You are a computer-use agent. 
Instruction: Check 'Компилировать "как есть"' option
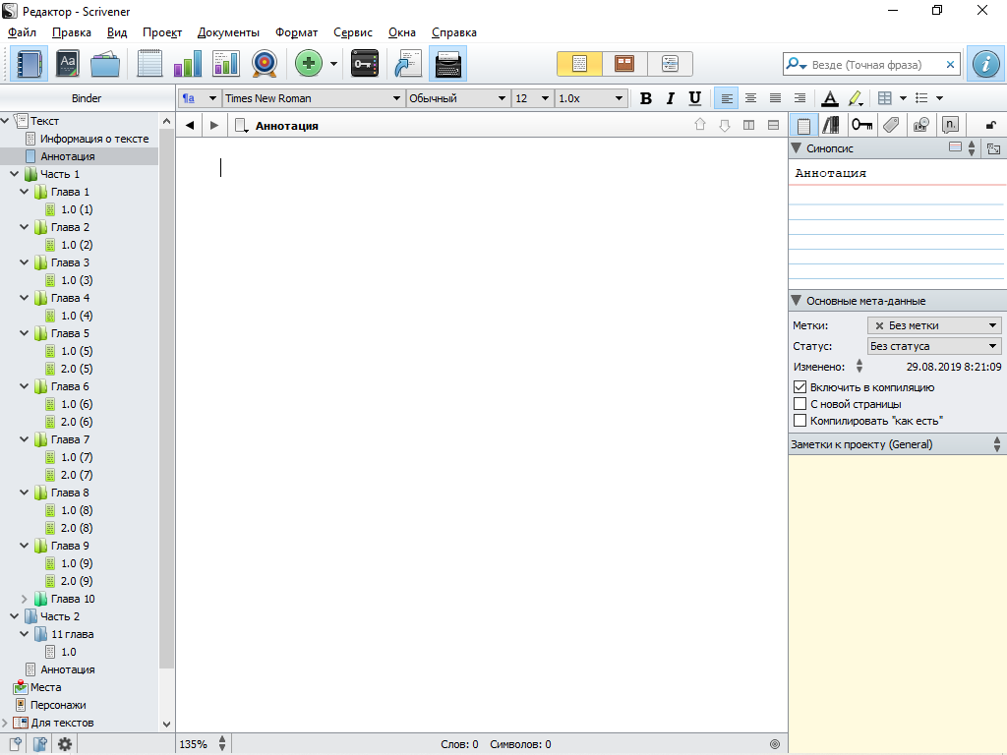[x=800, y=421]
